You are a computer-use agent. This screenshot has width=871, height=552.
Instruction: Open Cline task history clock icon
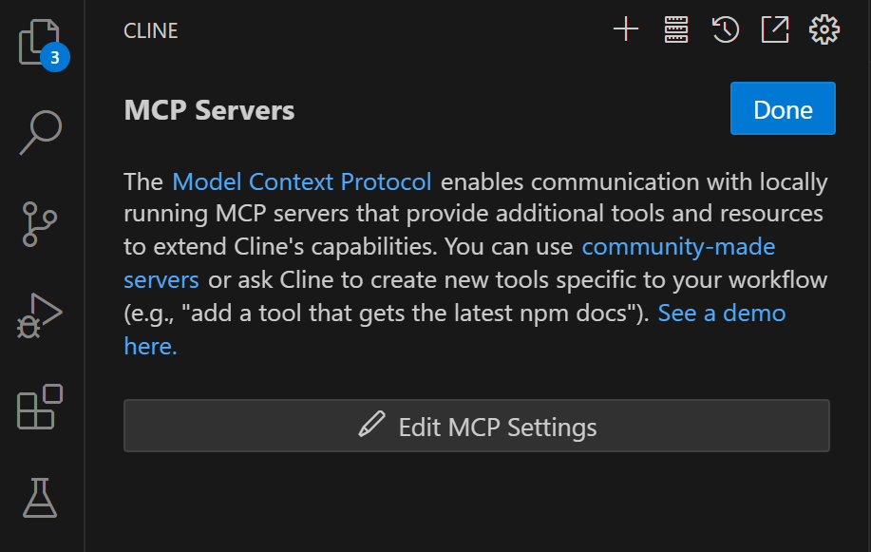726,29
